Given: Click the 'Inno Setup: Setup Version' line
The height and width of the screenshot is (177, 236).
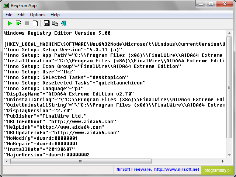Looking at the screenshot, I should 63,50.
